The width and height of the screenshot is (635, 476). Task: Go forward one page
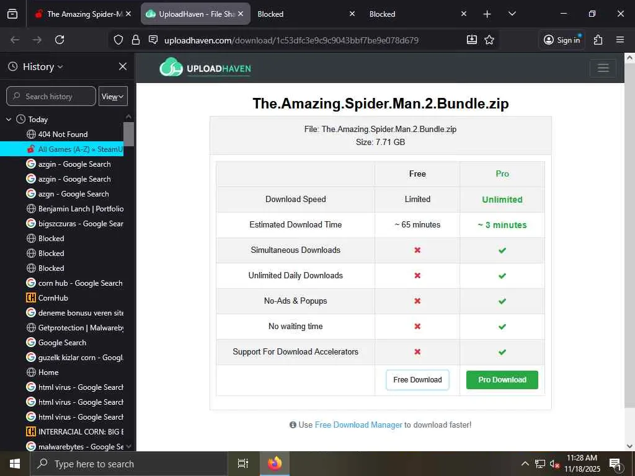click(37, 40)
